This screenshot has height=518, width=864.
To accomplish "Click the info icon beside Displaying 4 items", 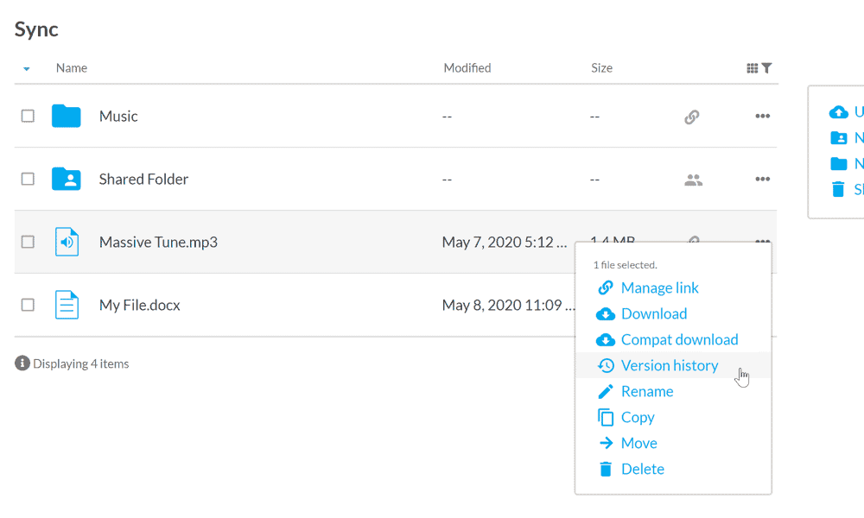I will tap(22, 363).
